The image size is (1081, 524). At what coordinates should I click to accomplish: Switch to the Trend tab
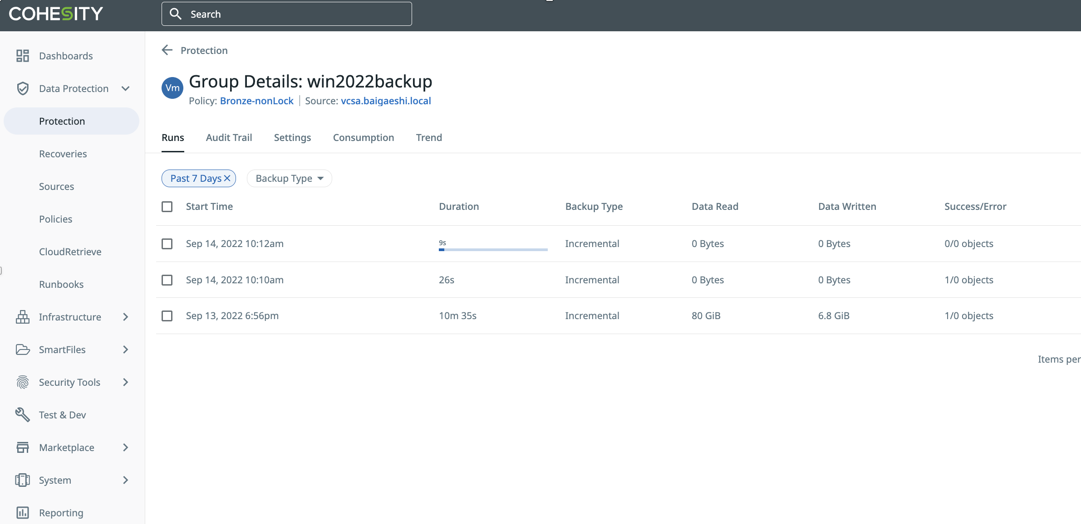[x=429, y=137]
